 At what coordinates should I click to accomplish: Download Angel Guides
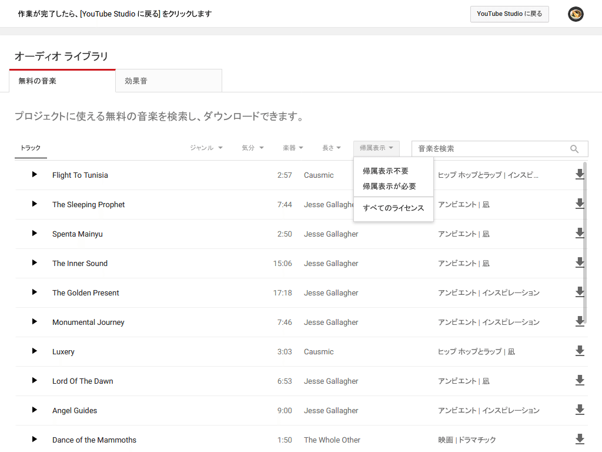[x=580, y=410]
